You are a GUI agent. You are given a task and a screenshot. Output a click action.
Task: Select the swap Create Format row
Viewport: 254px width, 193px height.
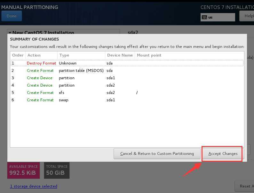127,100
